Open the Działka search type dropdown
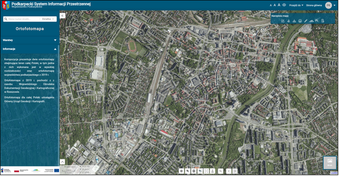 (48, 19)
